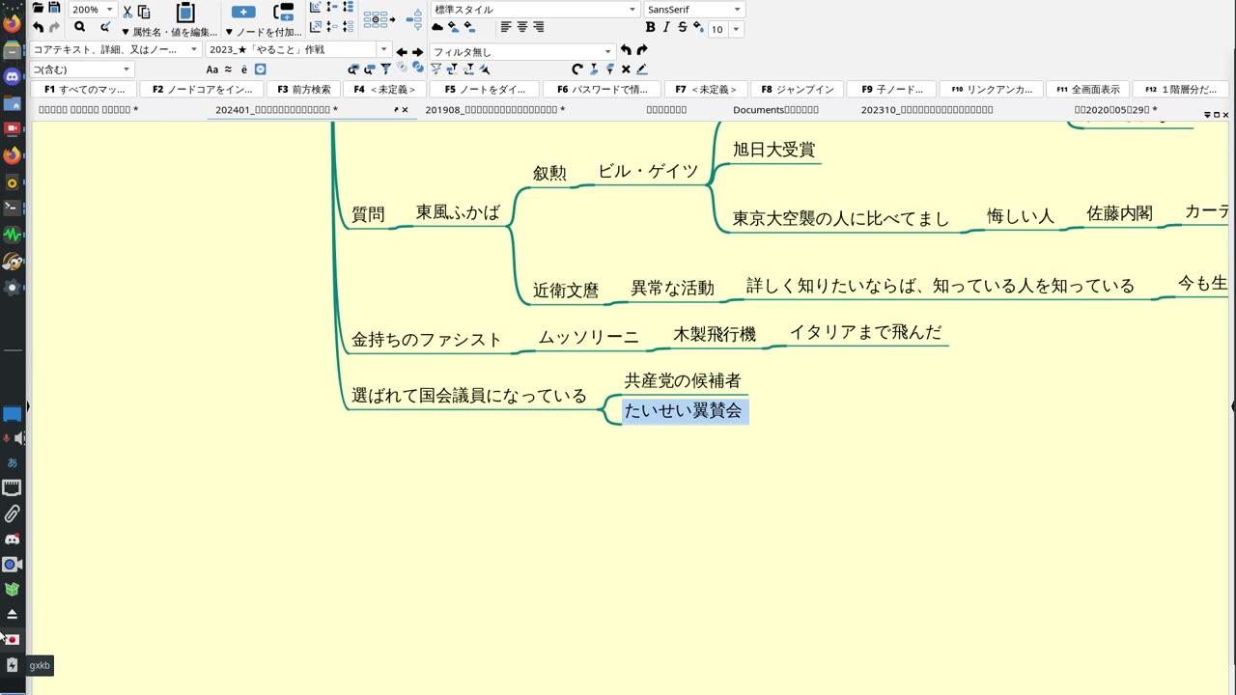
Task: Click the remove filter X icon
Action: pyautogui.click(x=626, y=69)
